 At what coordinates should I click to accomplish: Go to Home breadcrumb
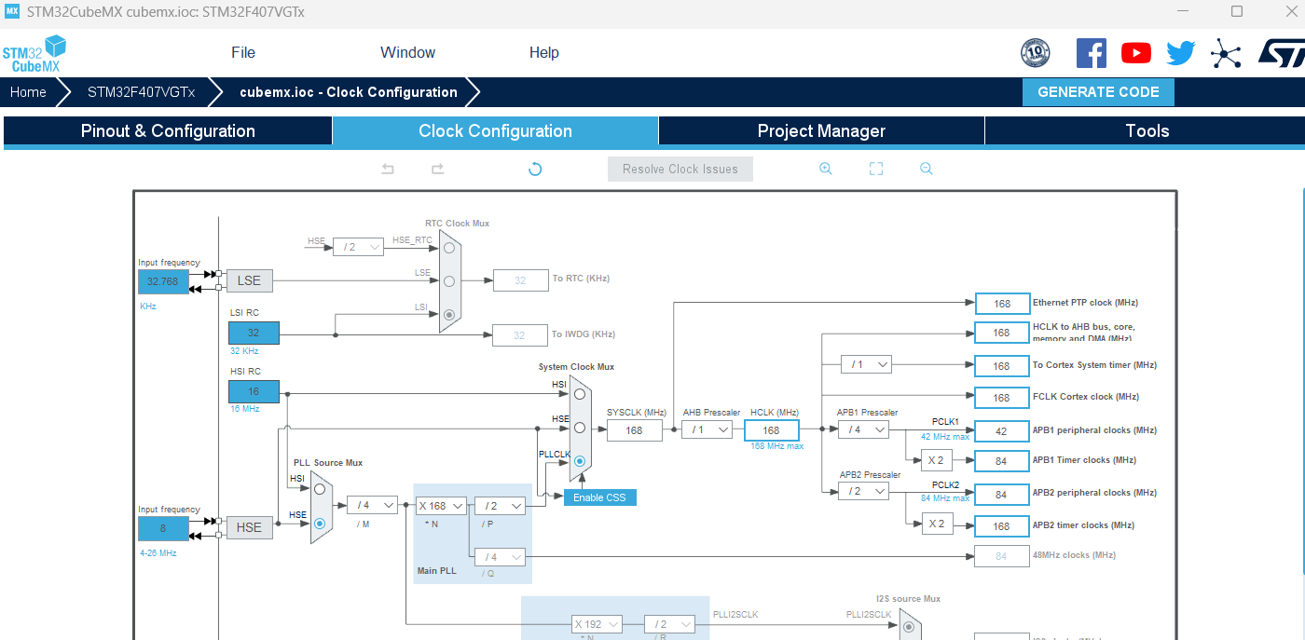[x=28, y=92]
